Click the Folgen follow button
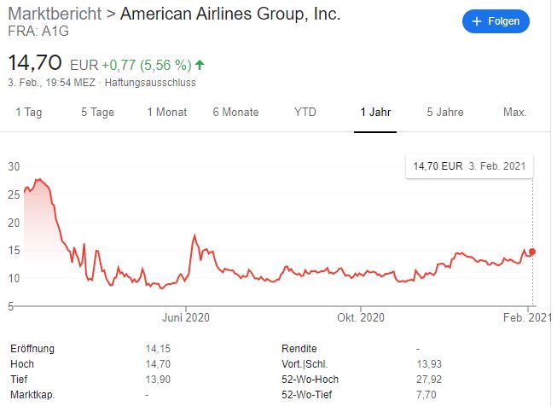The height and width of the screenshot is (406, 557). click(496, 21)
